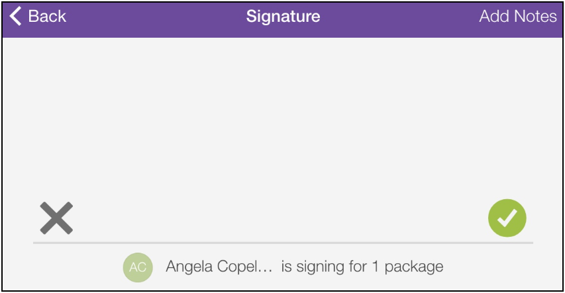Tap the white check inside the green circle
The width and height of the screenshot is (565, 293).
point(507,218)
